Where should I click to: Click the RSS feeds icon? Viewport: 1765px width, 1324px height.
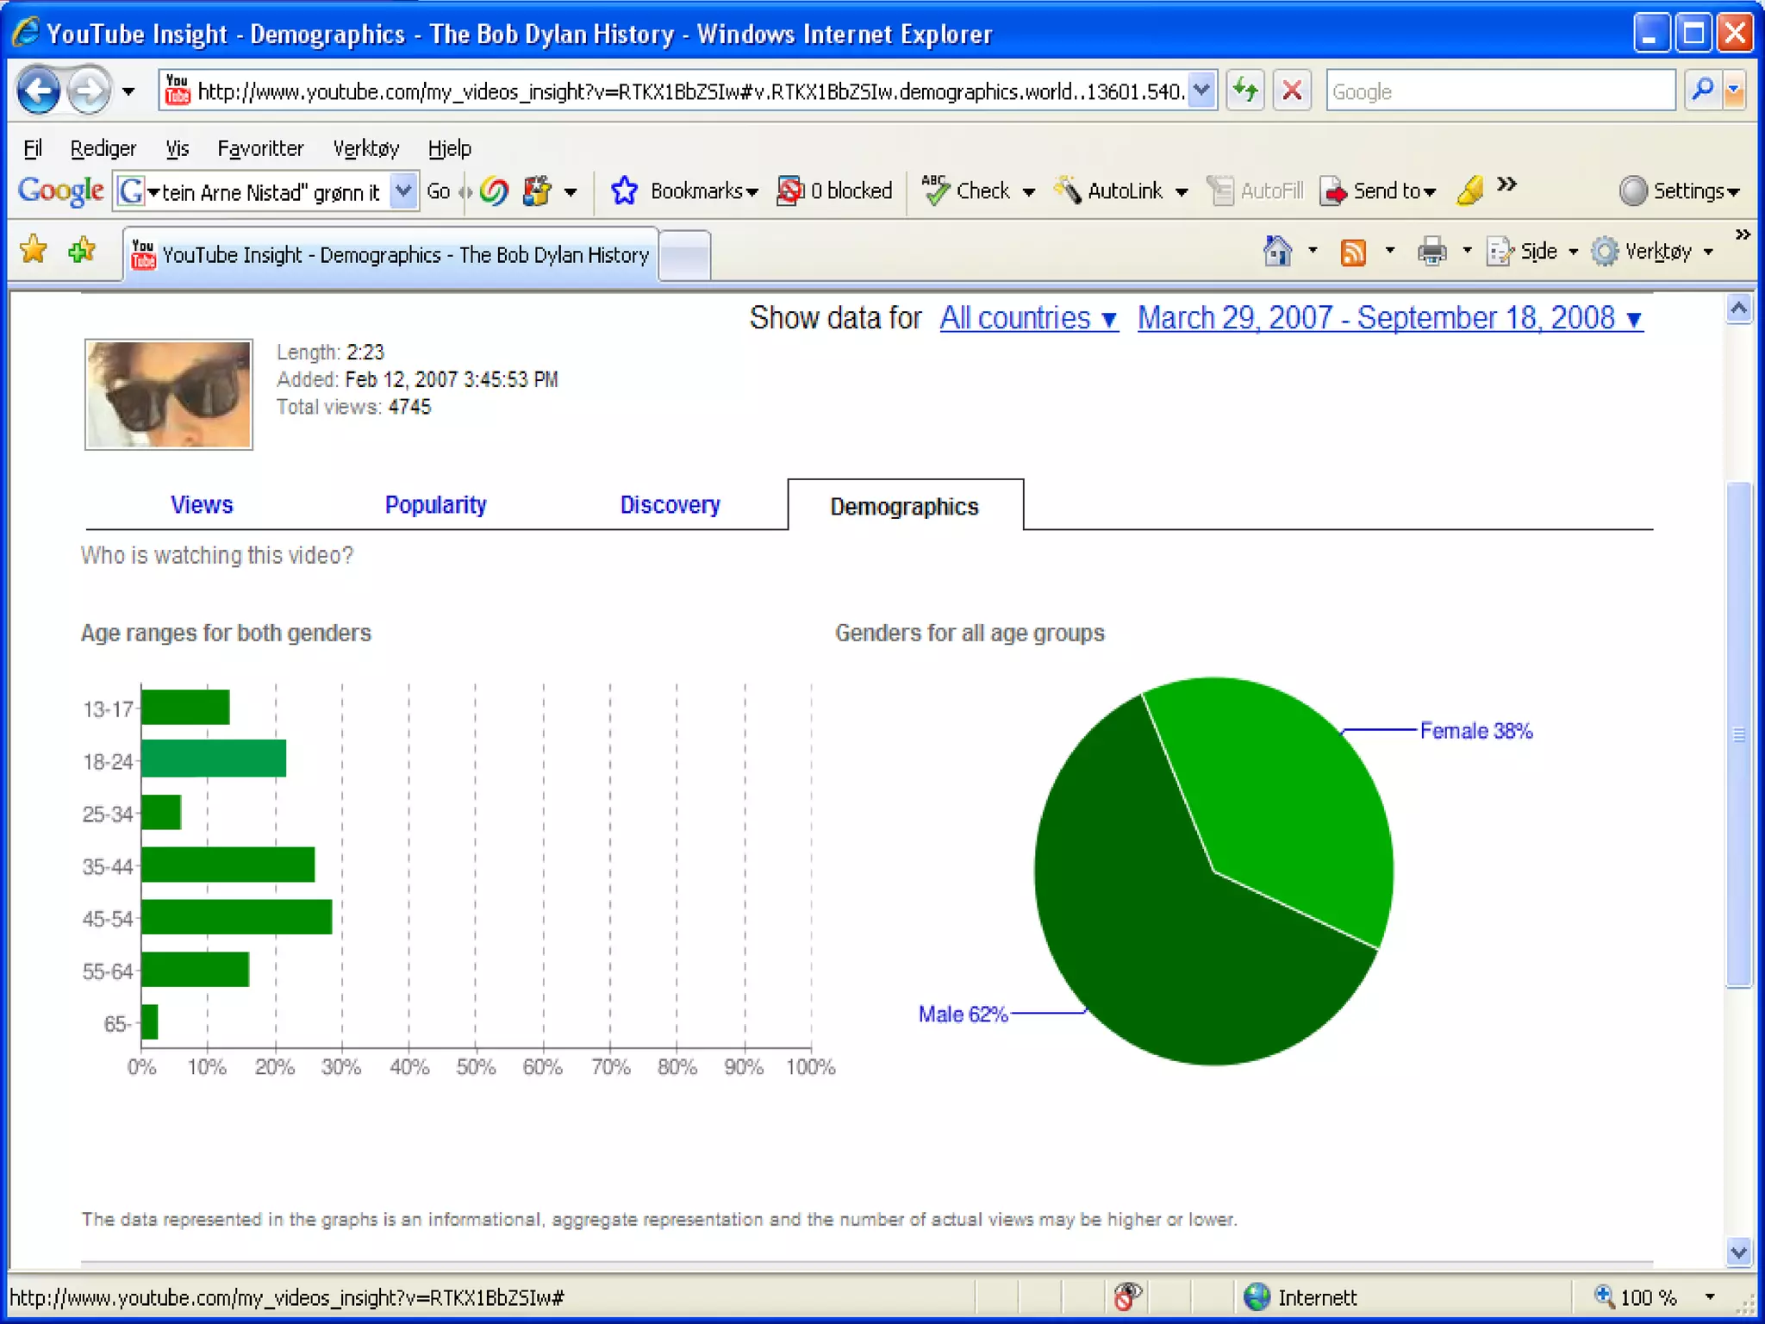point(1353,252)
